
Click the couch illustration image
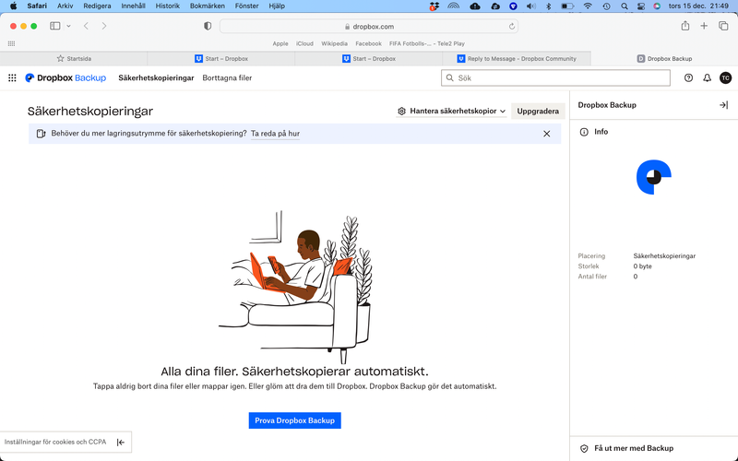click(x=295, y=287)
